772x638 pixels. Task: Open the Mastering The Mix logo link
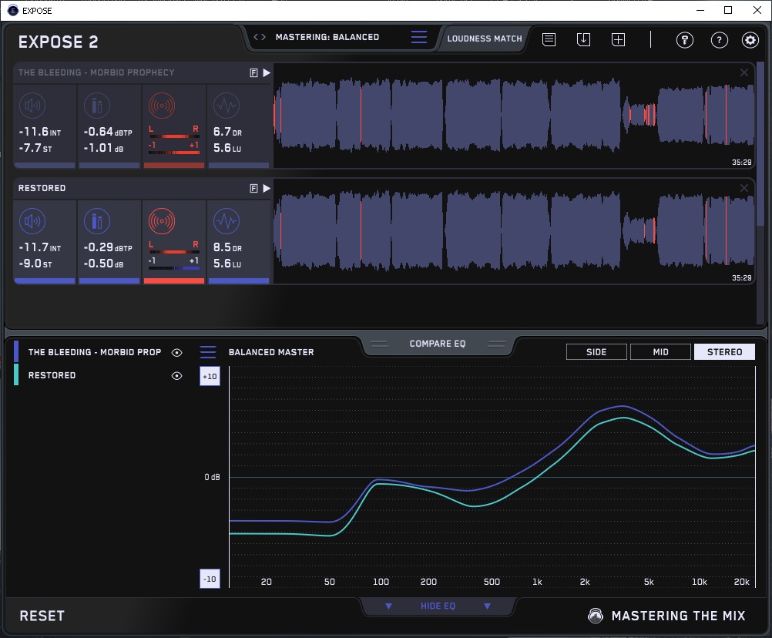point(666,616)
